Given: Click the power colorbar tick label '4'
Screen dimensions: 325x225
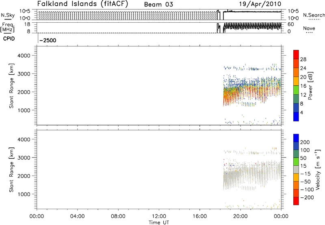Looking at the screenshot, I should pos(301,112).
